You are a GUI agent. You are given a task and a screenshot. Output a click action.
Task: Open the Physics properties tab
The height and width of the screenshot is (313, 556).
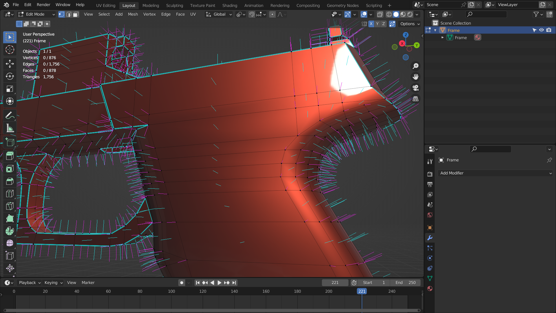430,258
